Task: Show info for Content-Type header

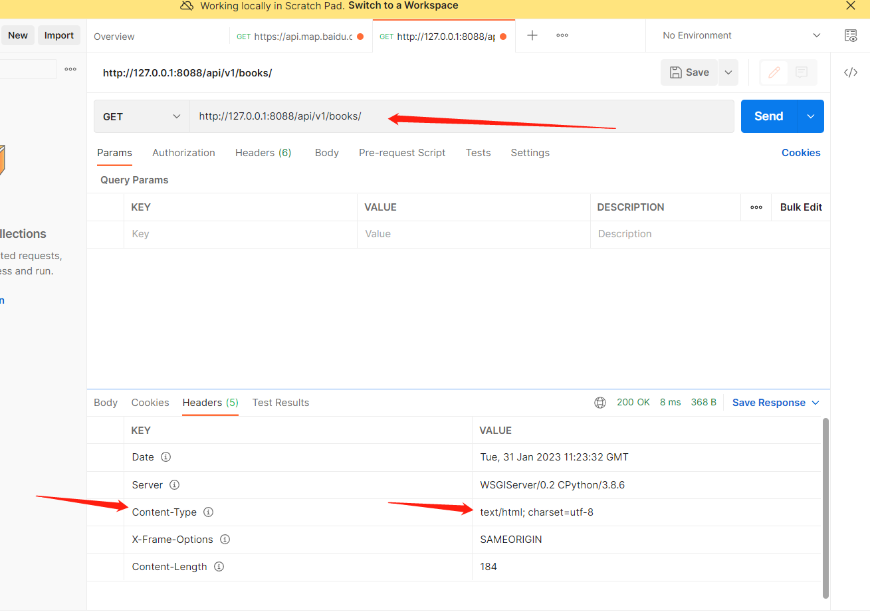Action: (208, 512)
